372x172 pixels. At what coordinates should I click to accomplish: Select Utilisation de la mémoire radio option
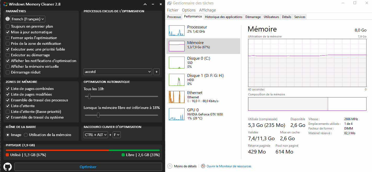click(x=26, y=135)
